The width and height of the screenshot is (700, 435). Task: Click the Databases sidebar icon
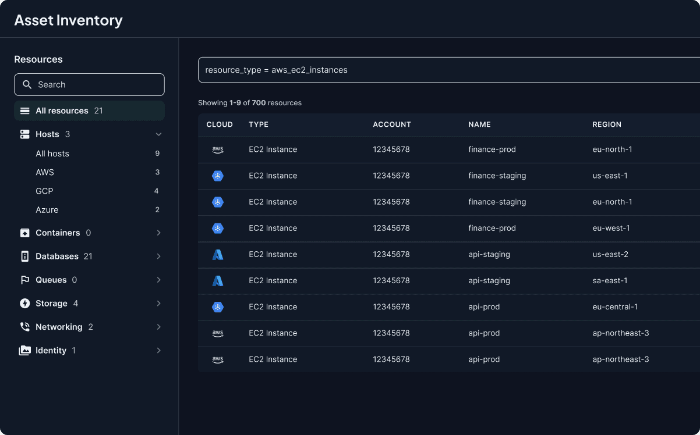click(x=24, y=256)
